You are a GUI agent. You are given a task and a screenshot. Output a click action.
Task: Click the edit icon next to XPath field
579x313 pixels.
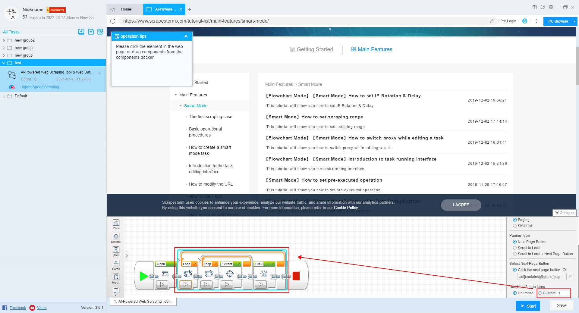click(570, 277)
